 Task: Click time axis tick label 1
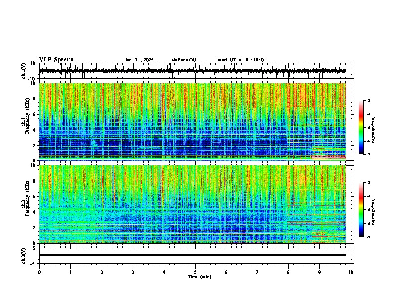70,272
